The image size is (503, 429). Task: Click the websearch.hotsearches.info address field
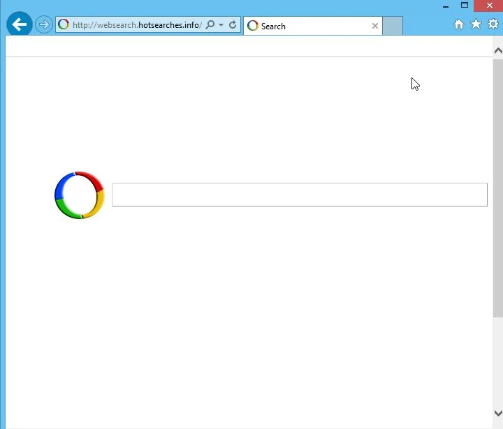point(138,24)
